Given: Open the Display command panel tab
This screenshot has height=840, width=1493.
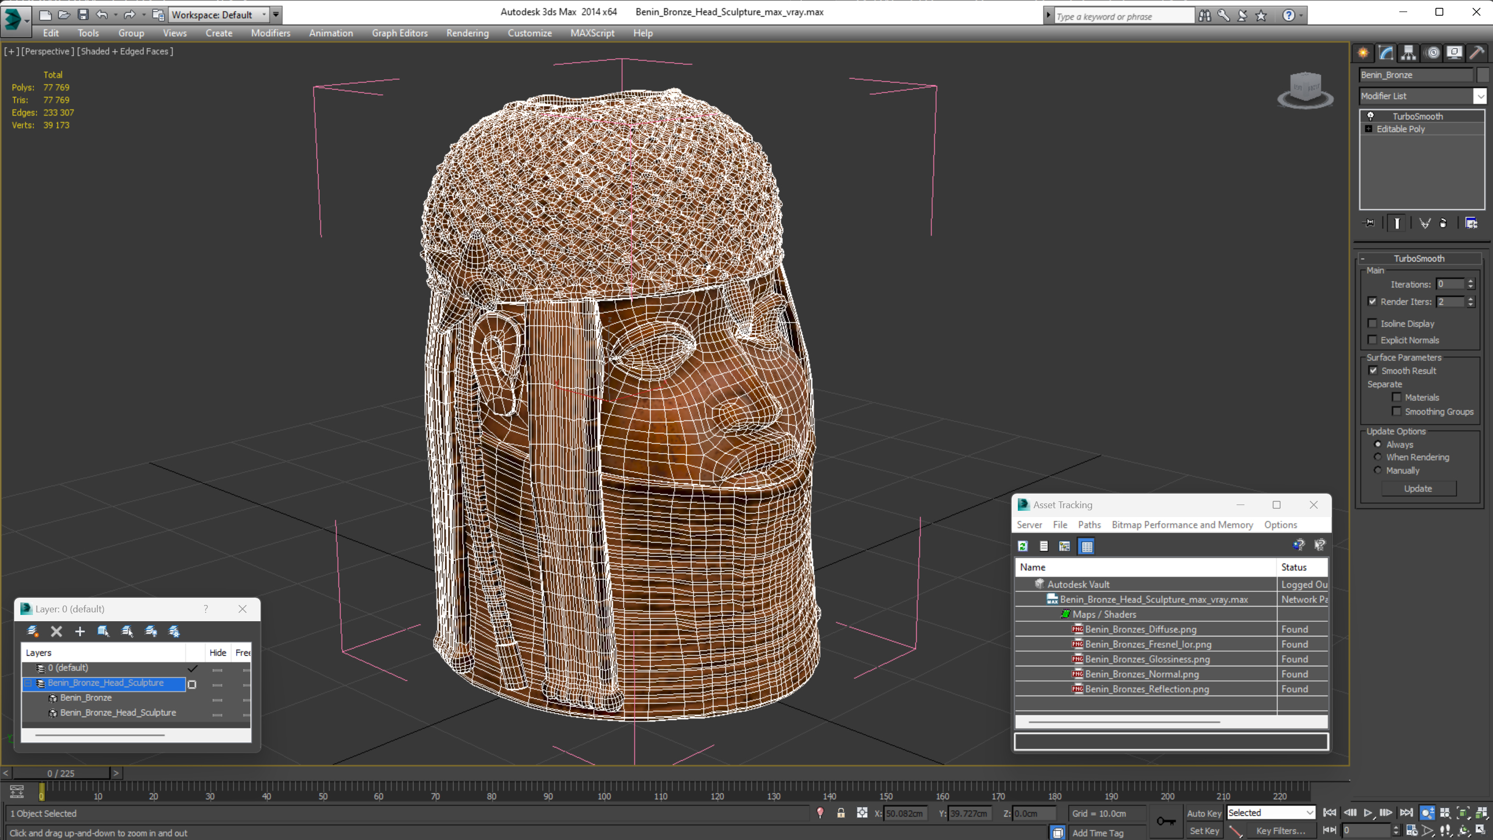Looking at the screenshot, I should tap(1454, 53).
